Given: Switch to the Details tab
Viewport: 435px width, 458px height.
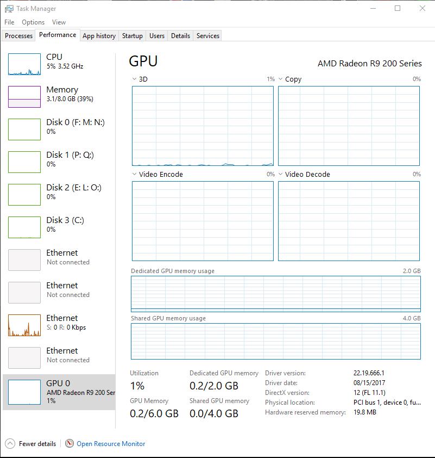Looking at the screenshot, I should click(180, 35).
